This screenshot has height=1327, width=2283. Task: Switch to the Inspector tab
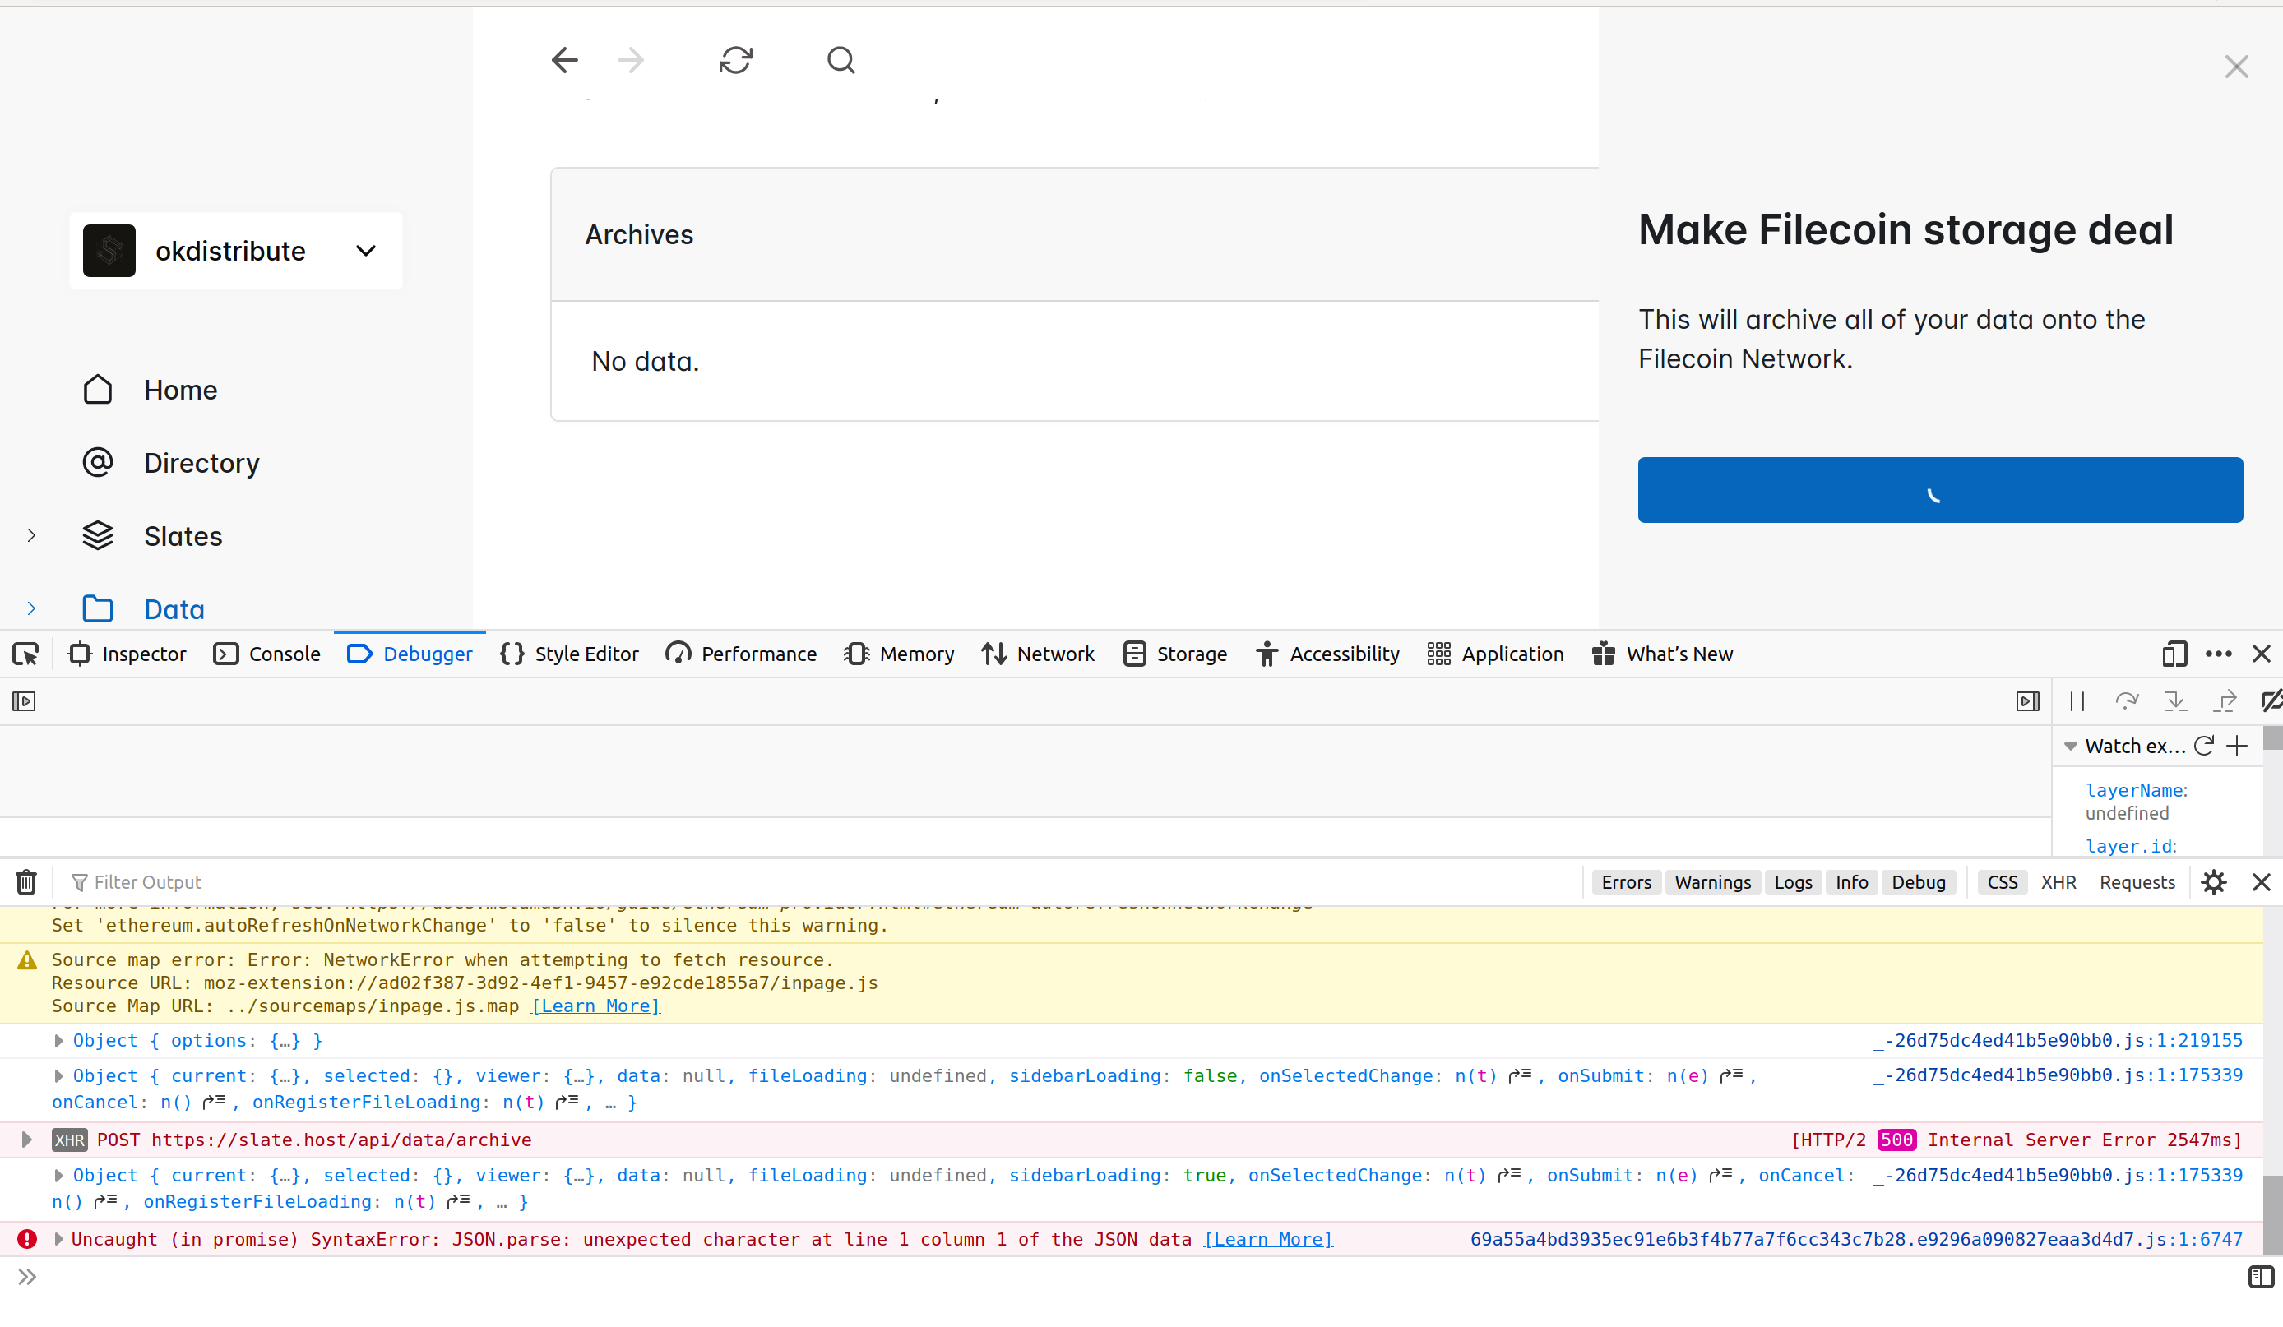click(127, 654)
